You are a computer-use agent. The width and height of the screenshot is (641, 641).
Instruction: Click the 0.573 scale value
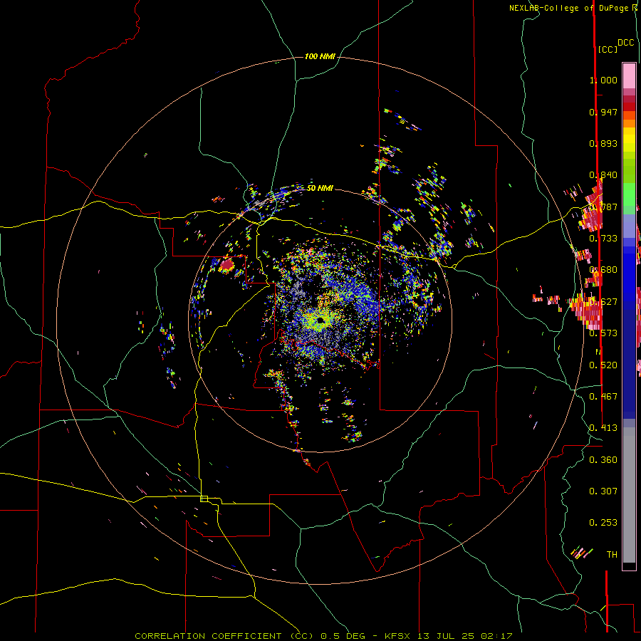[x=603, y=333]
